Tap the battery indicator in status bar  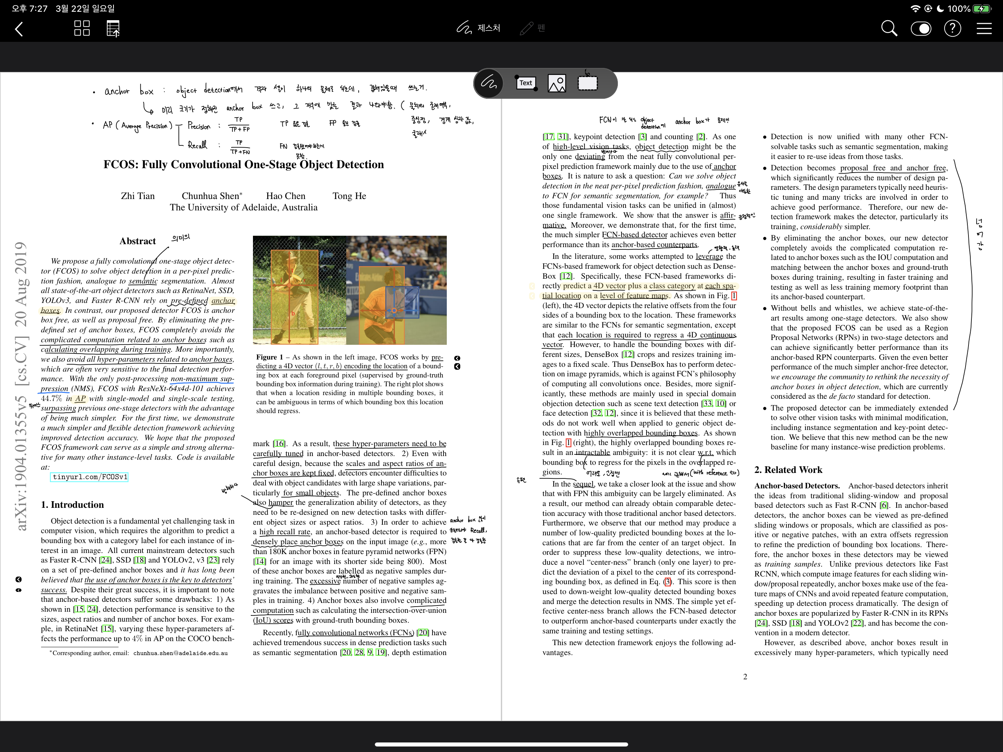(x=982, y=8)
